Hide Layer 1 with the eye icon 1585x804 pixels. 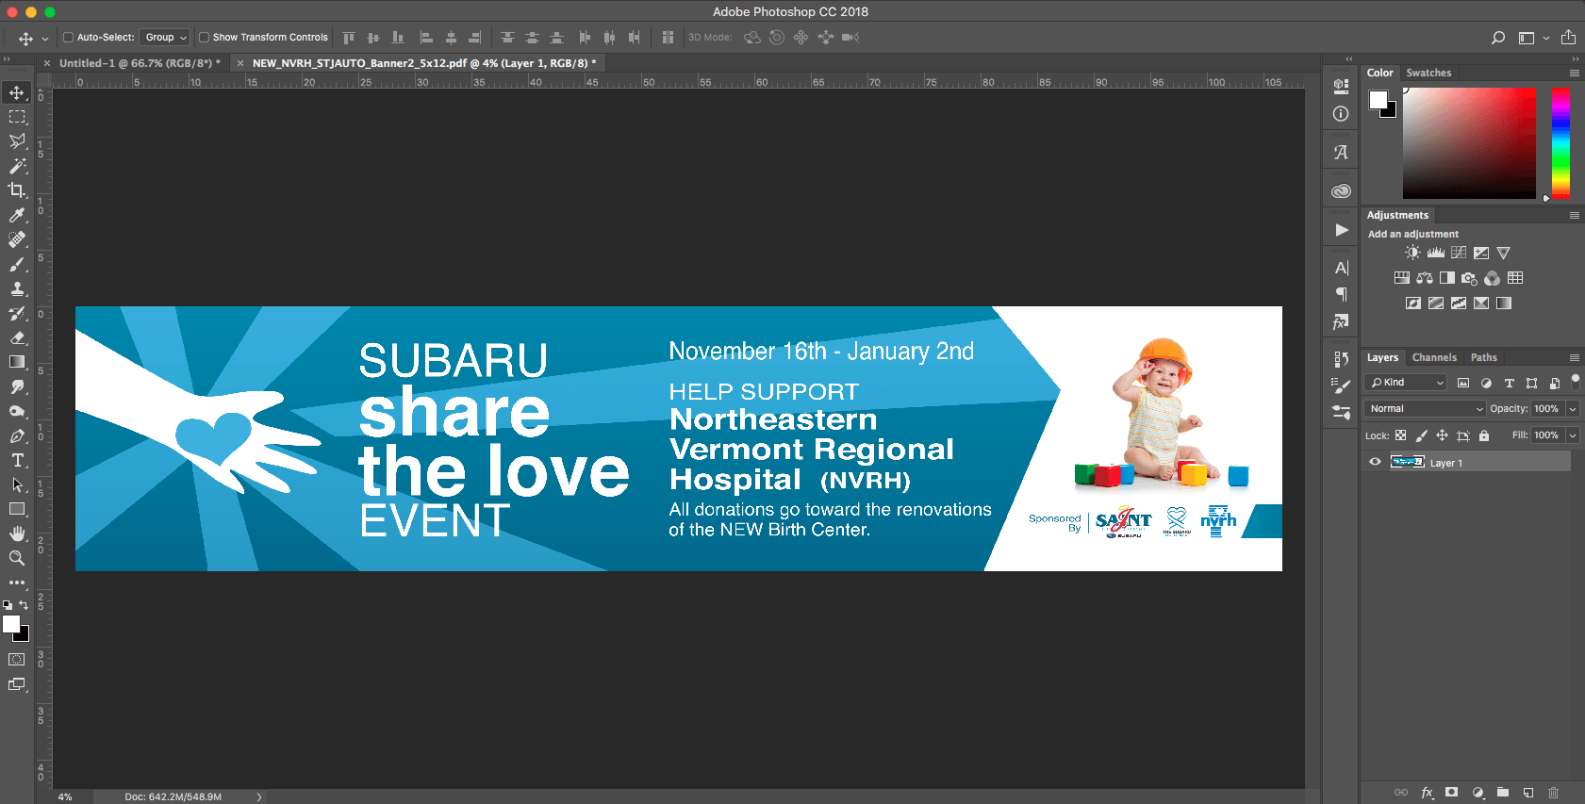coord(1375,462)
